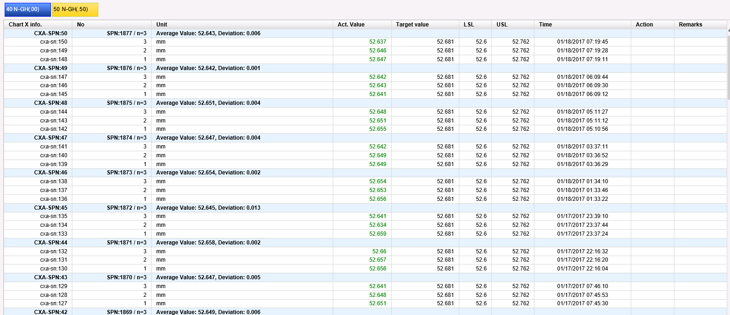The width and height of the screenshot is (730, 315).
Task: Select row cxa-sn:144
Action: click(x=365, y=112)
